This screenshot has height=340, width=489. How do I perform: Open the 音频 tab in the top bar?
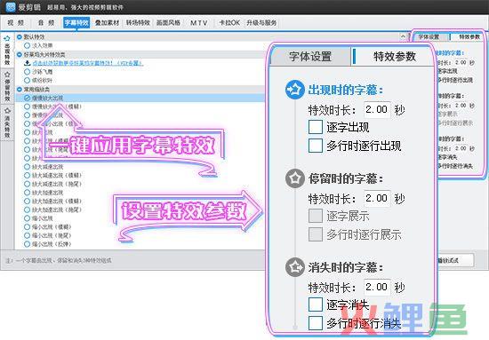(46, 23)
